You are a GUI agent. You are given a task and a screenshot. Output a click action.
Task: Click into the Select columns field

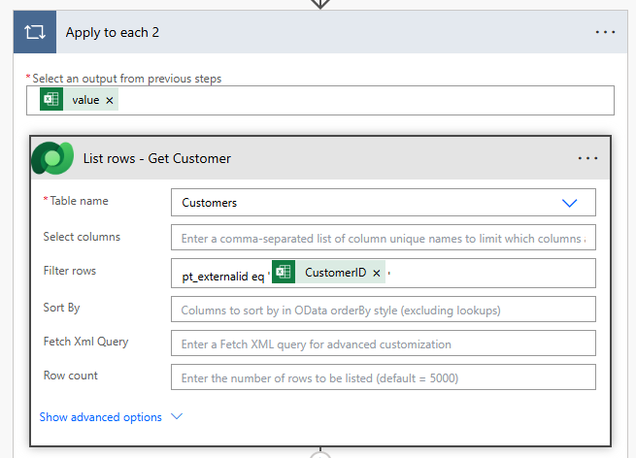pos(383,238)
